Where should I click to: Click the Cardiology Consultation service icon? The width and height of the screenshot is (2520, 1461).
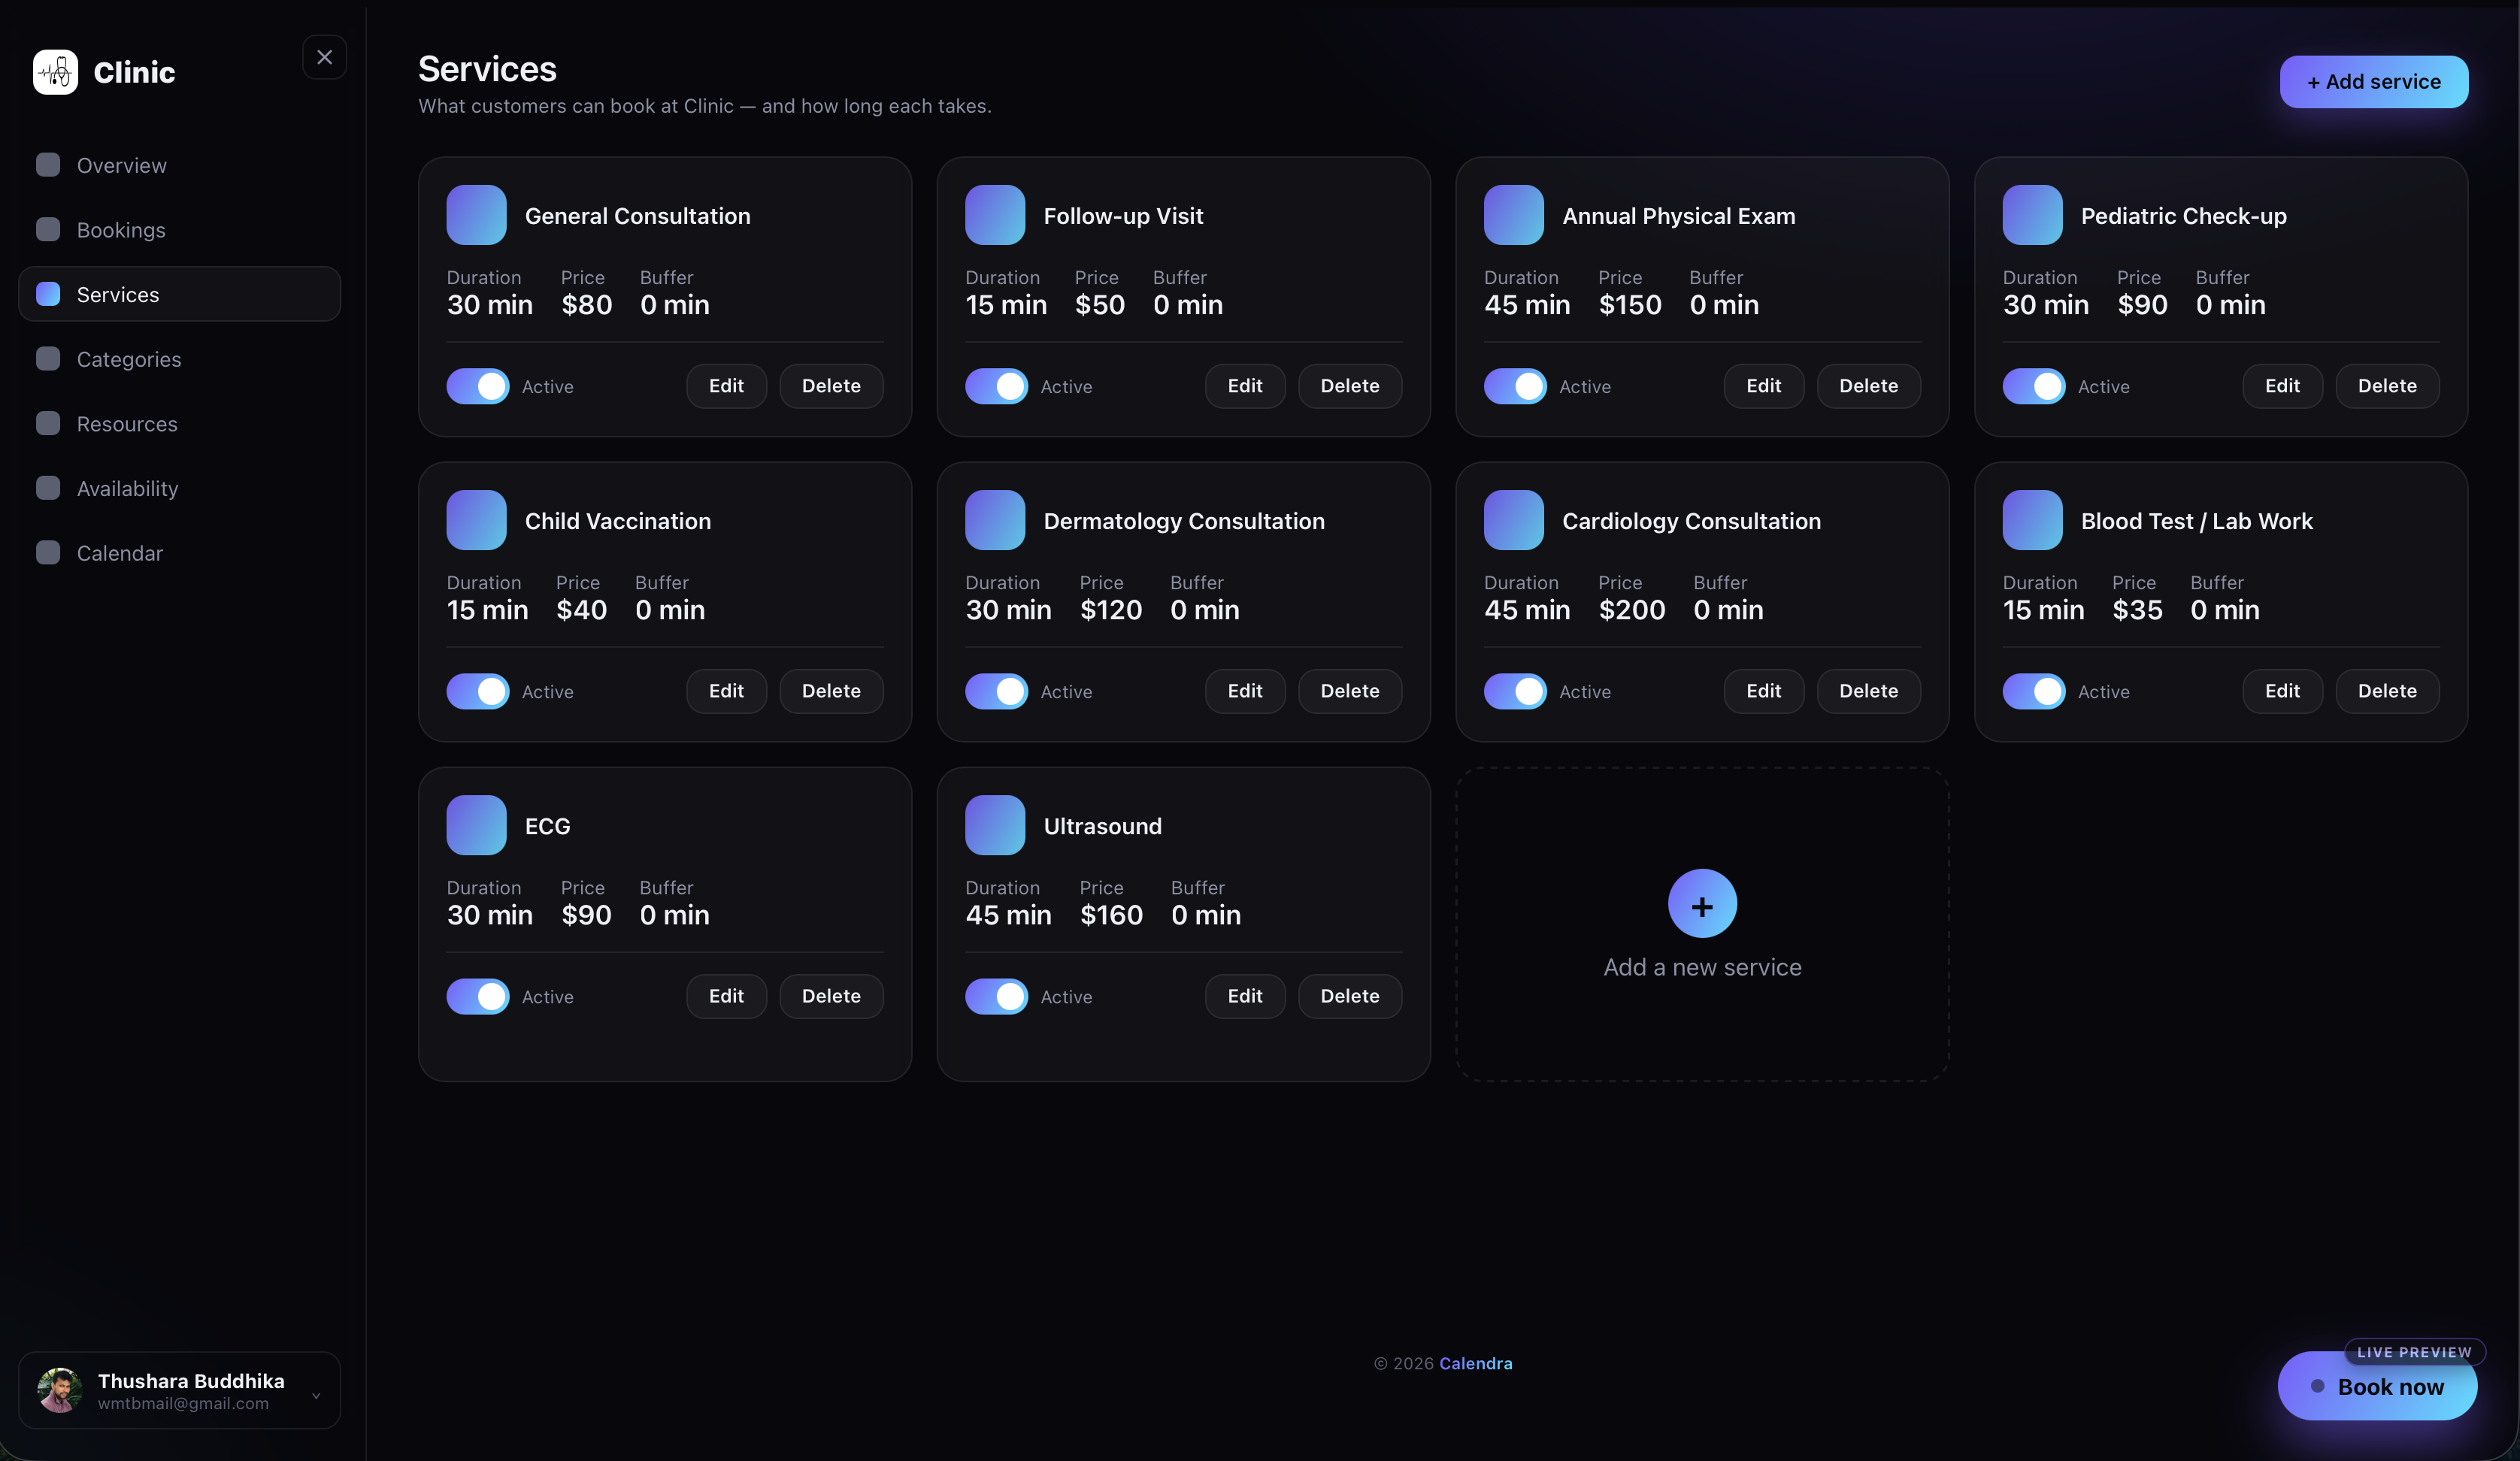click(x=1514, y=520)
